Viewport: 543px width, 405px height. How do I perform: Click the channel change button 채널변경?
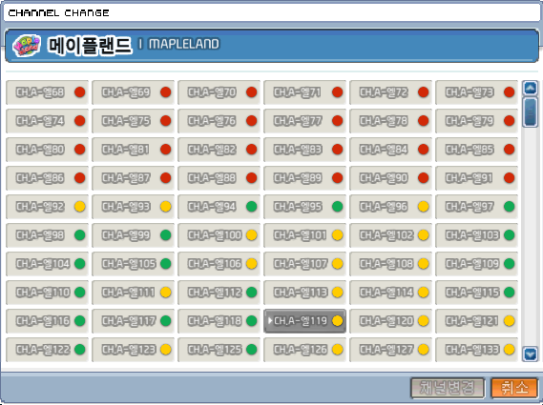pos(447,388)
